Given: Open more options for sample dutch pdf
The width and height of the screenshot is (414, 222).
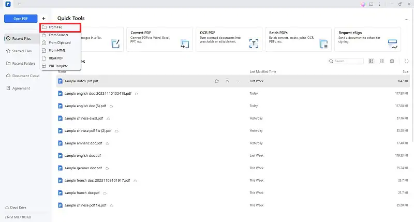Looking at the screenshot, I should point(238,81).
